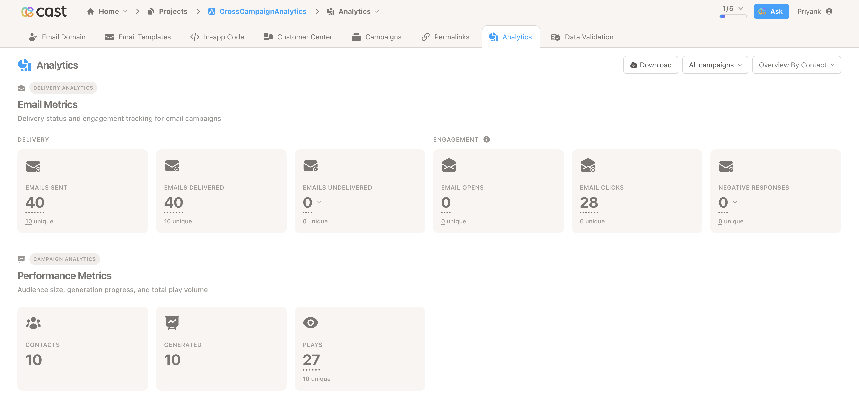The image size is (859, 400).
Task: Click the Emails Delivered value 40
Action: [173, 203]
